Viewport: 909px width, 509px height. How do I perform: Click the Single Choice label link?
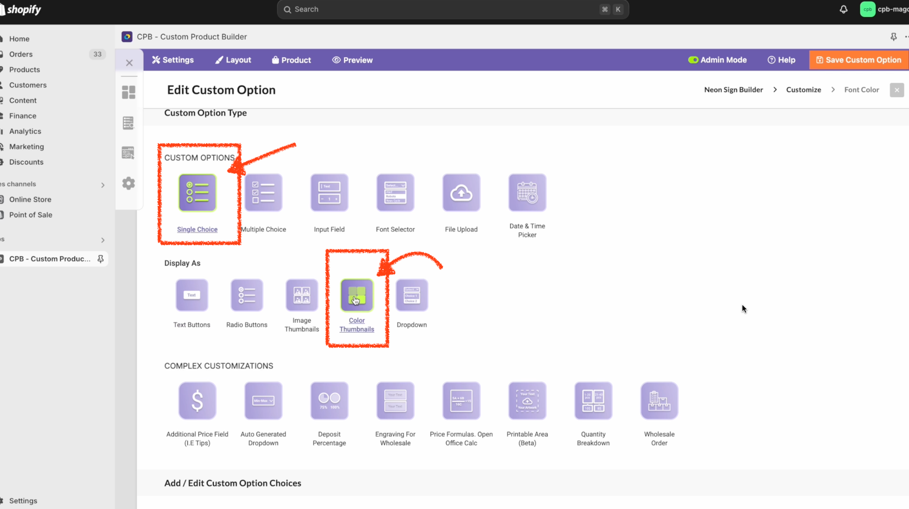tap(197, 229)
